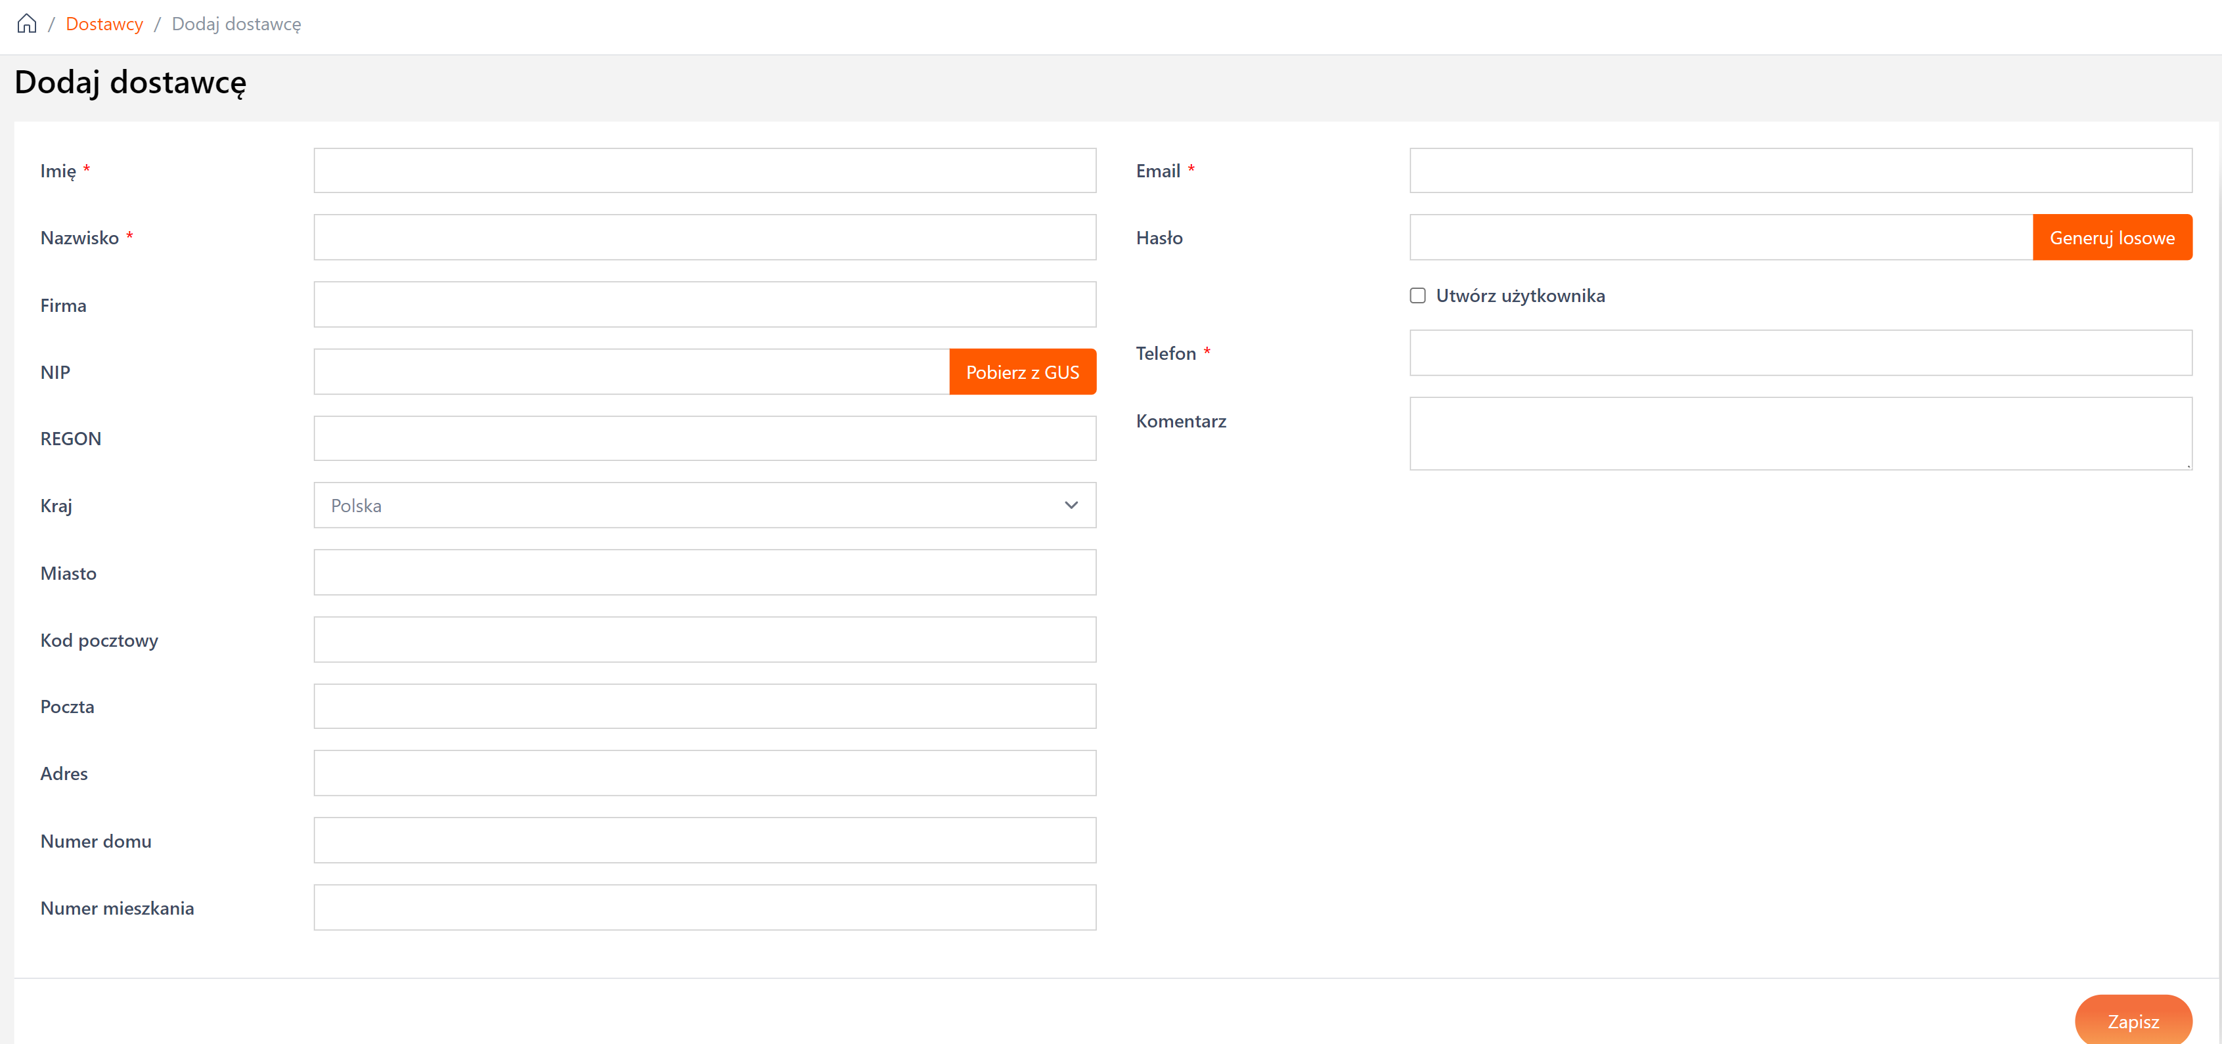Click the Telefon input field
Viewport: 2222px width, 1044px height.
click(x=1800, y=353)
